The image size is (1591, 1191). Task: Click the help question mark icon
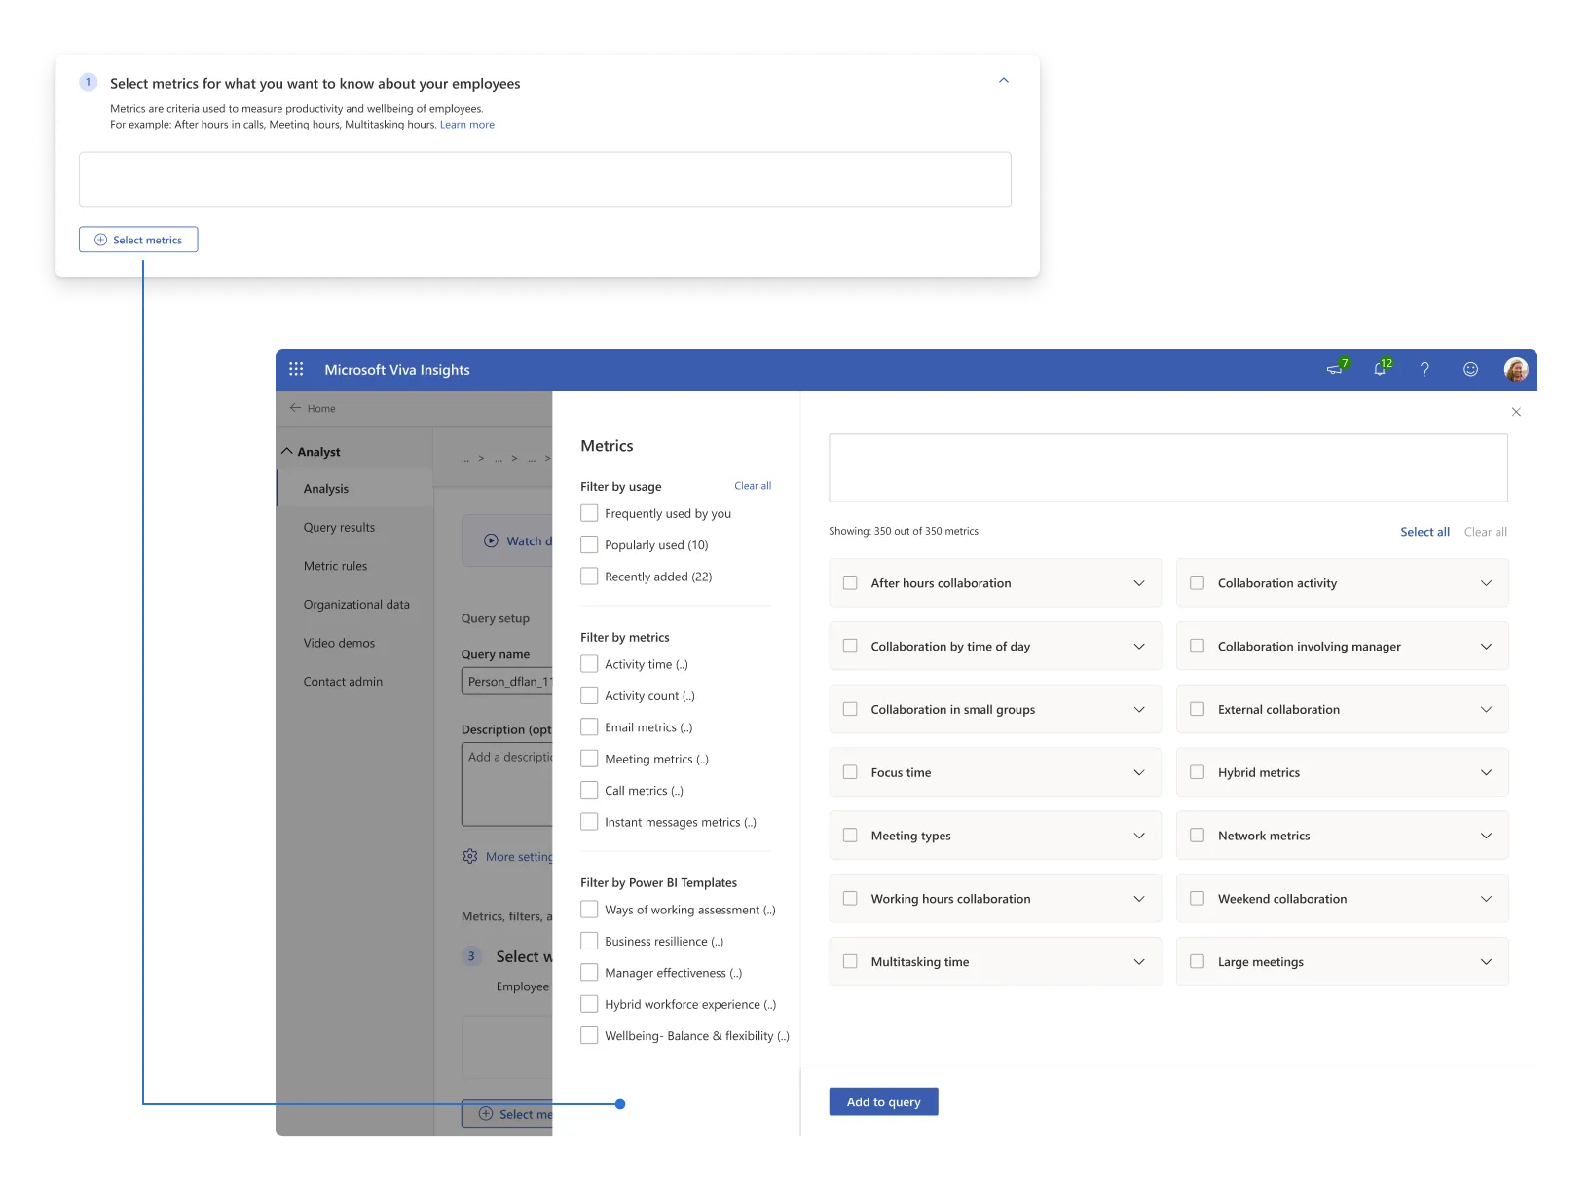(1424, 370)
